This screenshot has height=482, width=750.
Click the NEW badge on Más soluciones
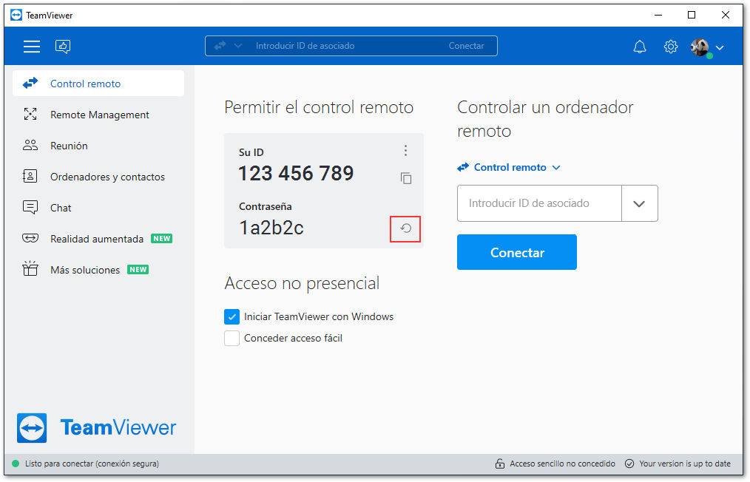pyautogui.click(x=138, y=270)
